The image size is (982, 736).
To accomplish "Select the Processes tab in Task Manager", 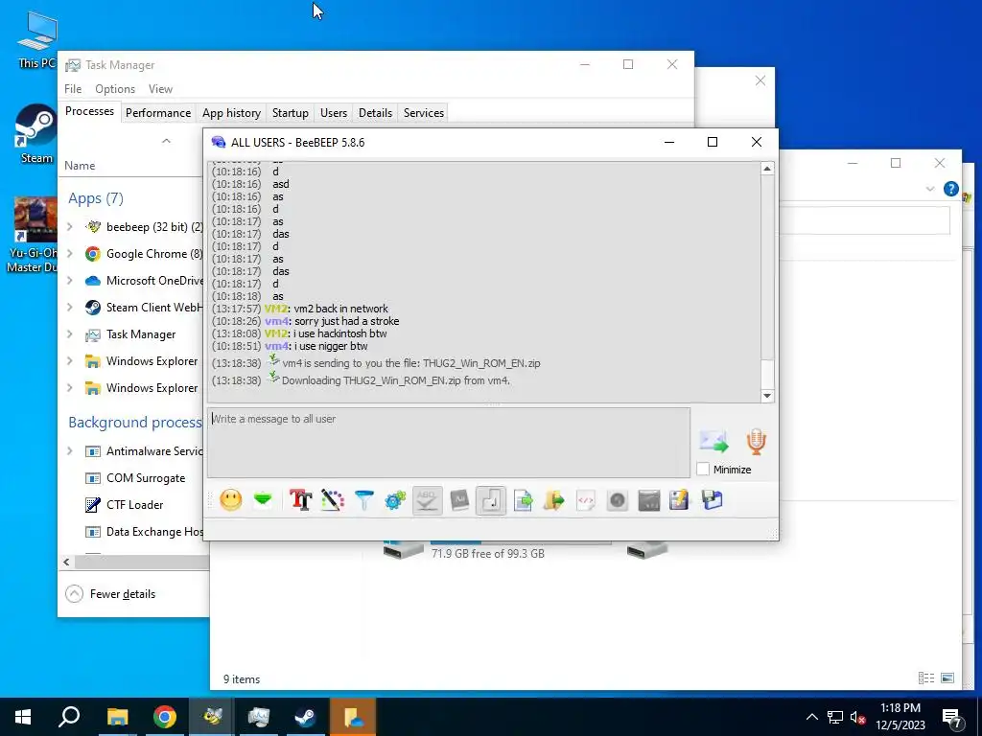I will click(x=89, y=111).
